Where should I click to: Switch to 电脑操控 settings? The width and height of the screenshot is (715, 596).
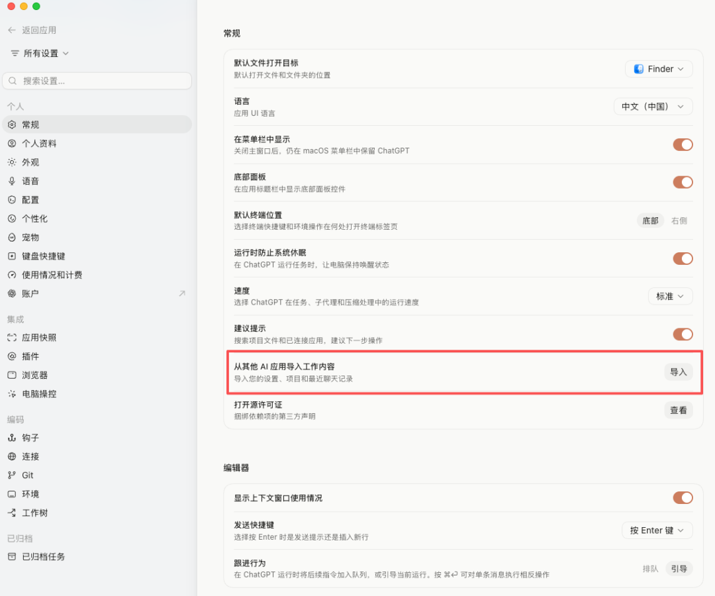pyautogui.click(x=97, y=394)
